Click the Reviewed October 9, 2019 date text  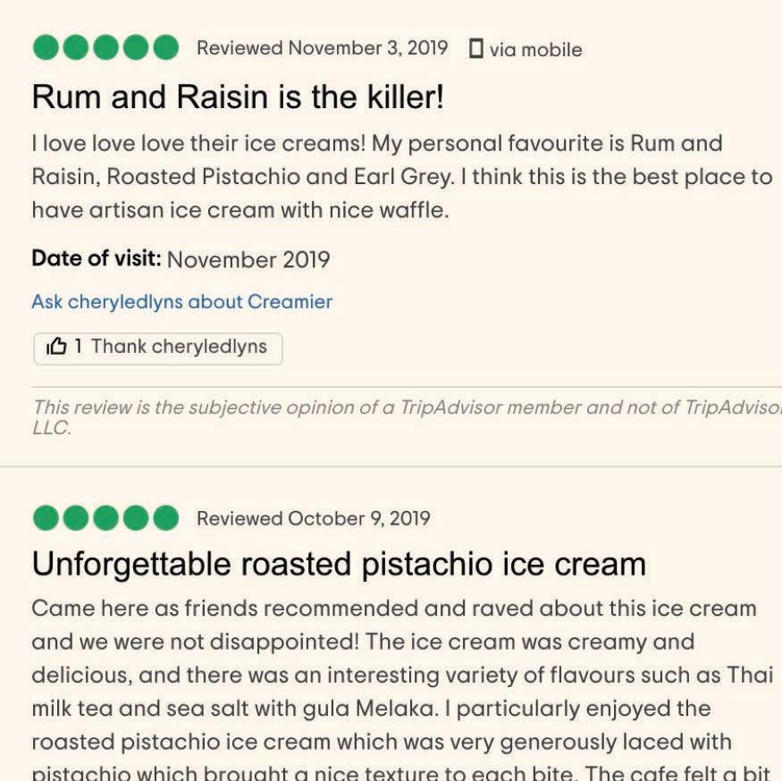coord(313,518)
